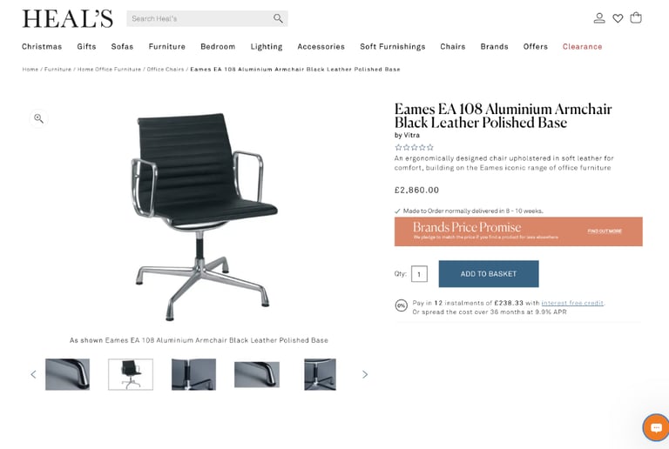The height and width of the screenshot is (449, 669).
Task: Open the wishlist heart icon
Action: pyautogui.click(x=618, y=18)
